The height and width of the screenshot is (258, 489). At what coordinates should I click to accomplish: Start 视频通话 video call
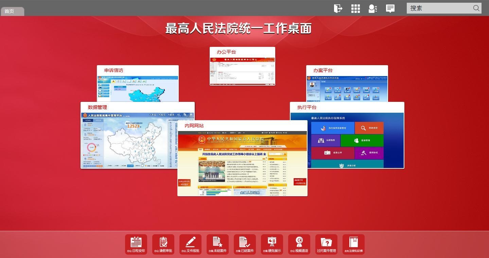point(299,244)
